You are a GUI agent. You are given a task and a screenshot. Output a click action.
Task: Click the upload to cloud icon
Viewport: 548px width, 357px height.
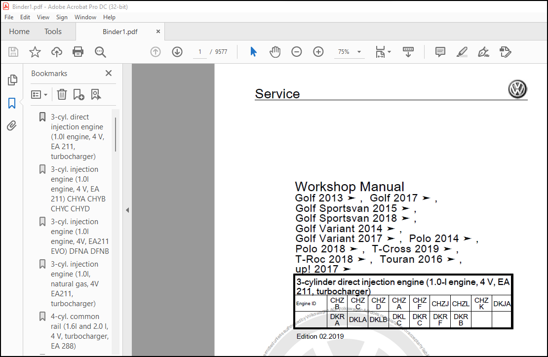click(57, 52)
